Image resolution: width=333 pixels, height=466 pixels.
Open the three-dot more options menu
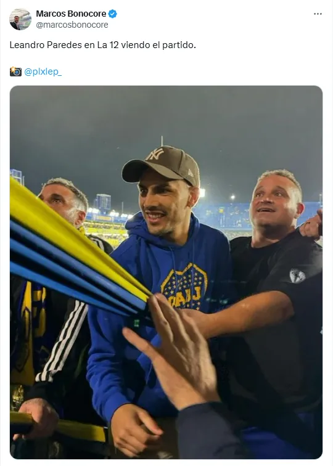click(318, 14)
